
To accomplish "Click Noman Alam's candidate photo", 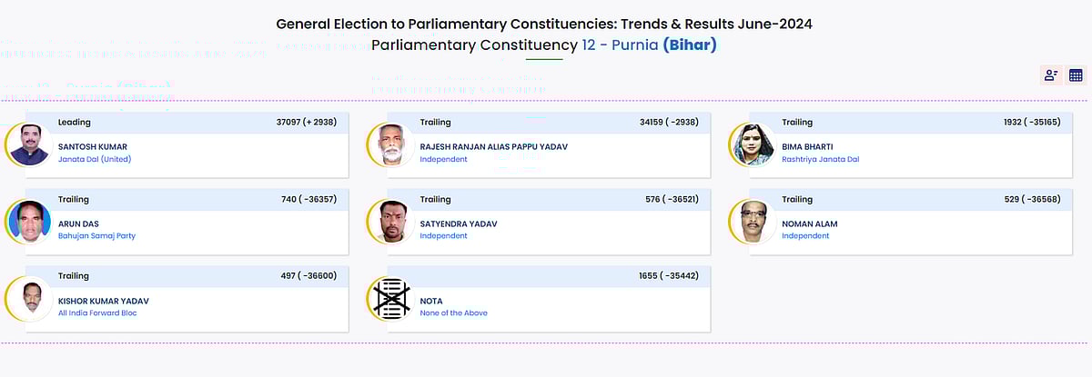I will 753,222.
